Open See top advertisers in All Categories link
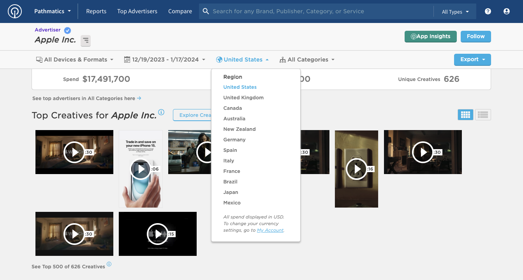 pos(86,99)
